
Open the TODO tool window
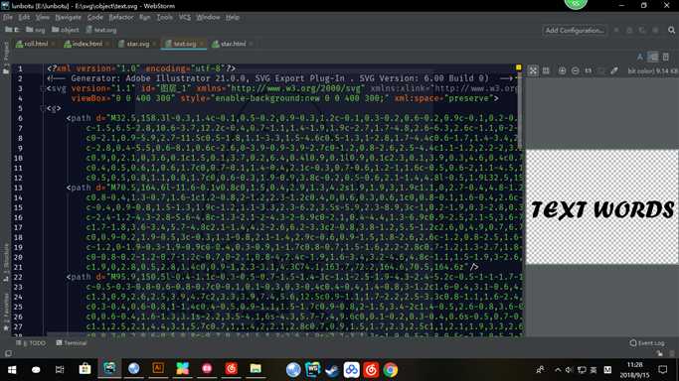[x=31, y=343]
